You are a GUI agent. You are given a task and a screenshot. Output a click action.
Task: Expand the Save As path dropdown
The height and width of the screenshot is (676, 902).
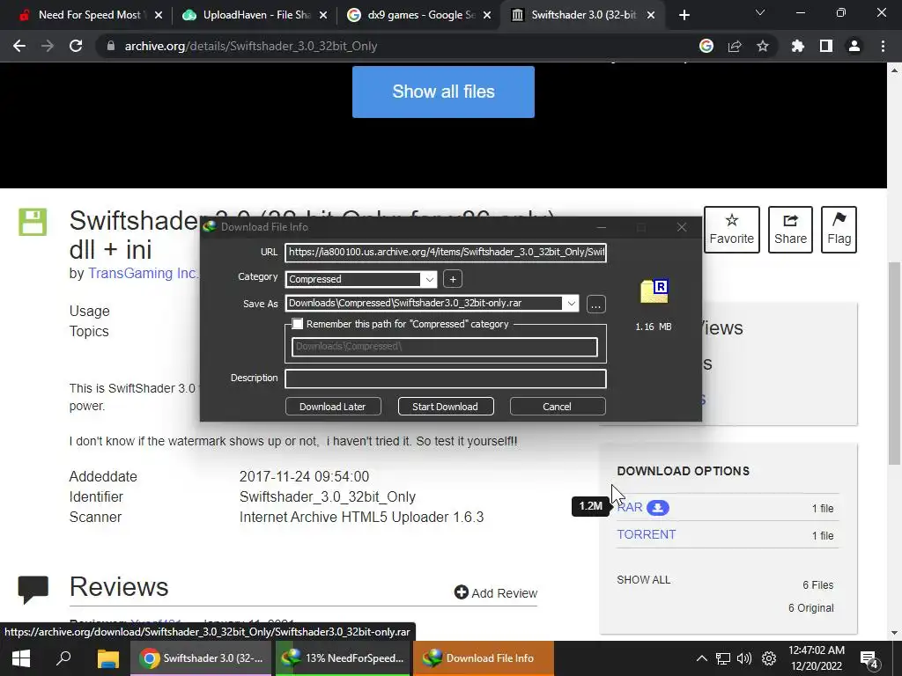pos(571,304)
